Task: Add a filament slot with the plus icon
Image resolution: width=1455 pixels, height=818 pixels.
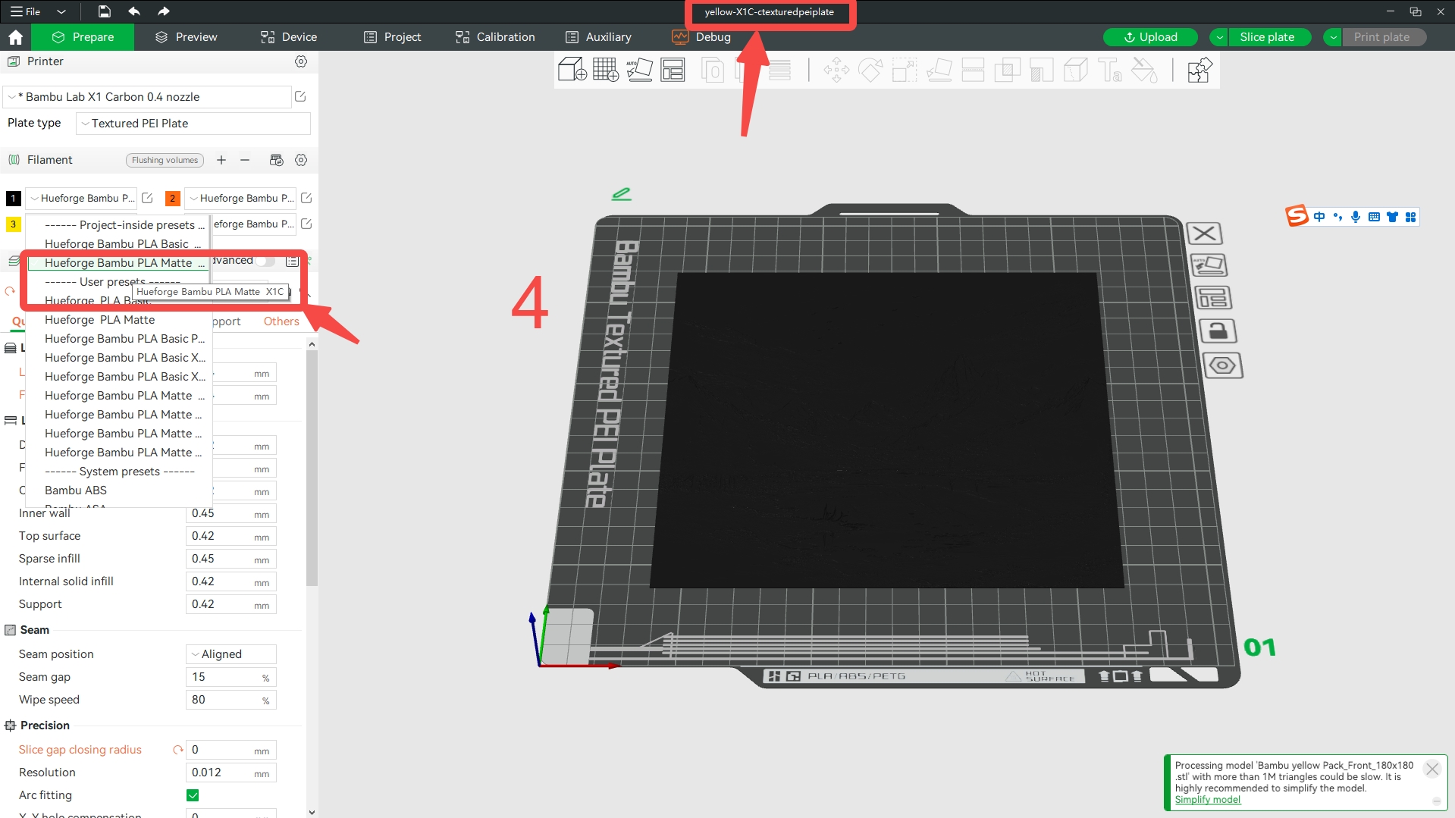Action: pyautogui.click(x=221, y=160)
